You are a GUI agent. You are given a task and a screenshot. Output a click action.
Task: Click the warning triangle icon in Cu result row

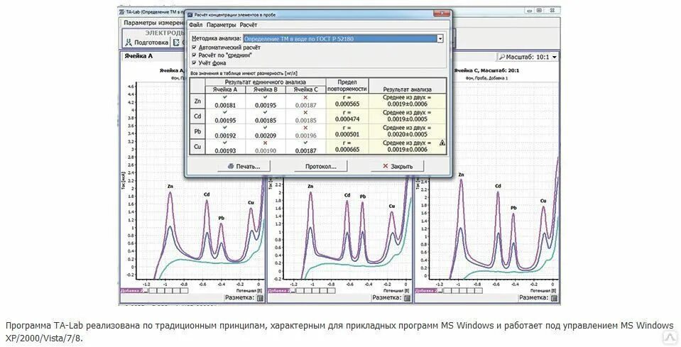pyautogui.click(x=442, y=143)
